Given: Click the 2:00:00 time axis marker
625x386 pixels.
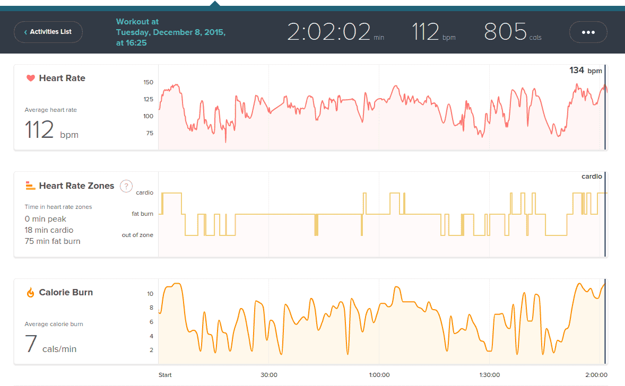Looking at the screenshot, I should point(596,375).
